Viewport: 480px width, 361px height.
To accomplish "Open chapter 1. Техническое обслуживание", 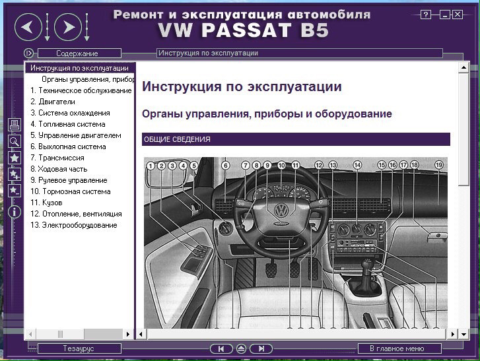I will pyautogui.click(x=81, y=90).
